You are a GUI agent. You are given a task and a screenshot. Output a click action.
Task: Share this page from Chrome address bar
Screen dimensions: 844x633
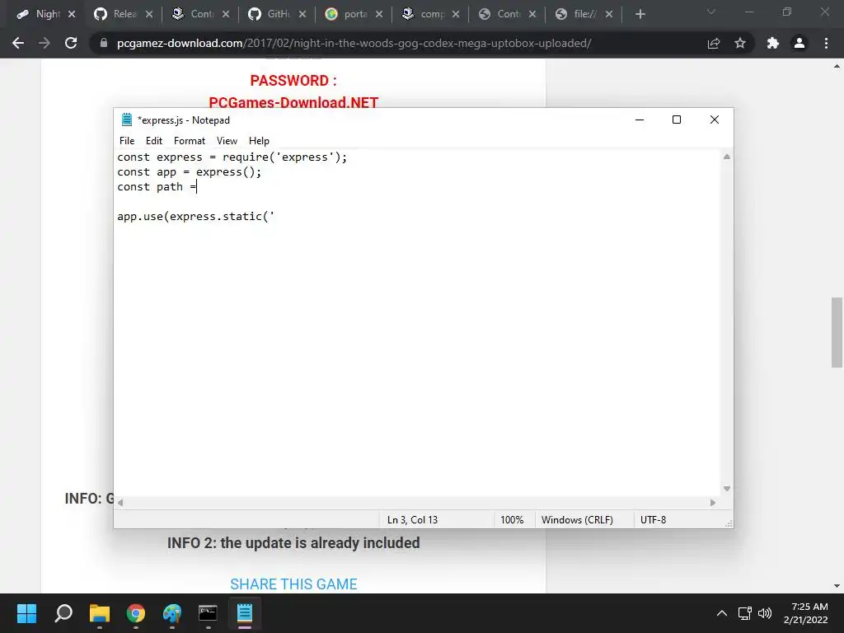click(x=714, y=43)
